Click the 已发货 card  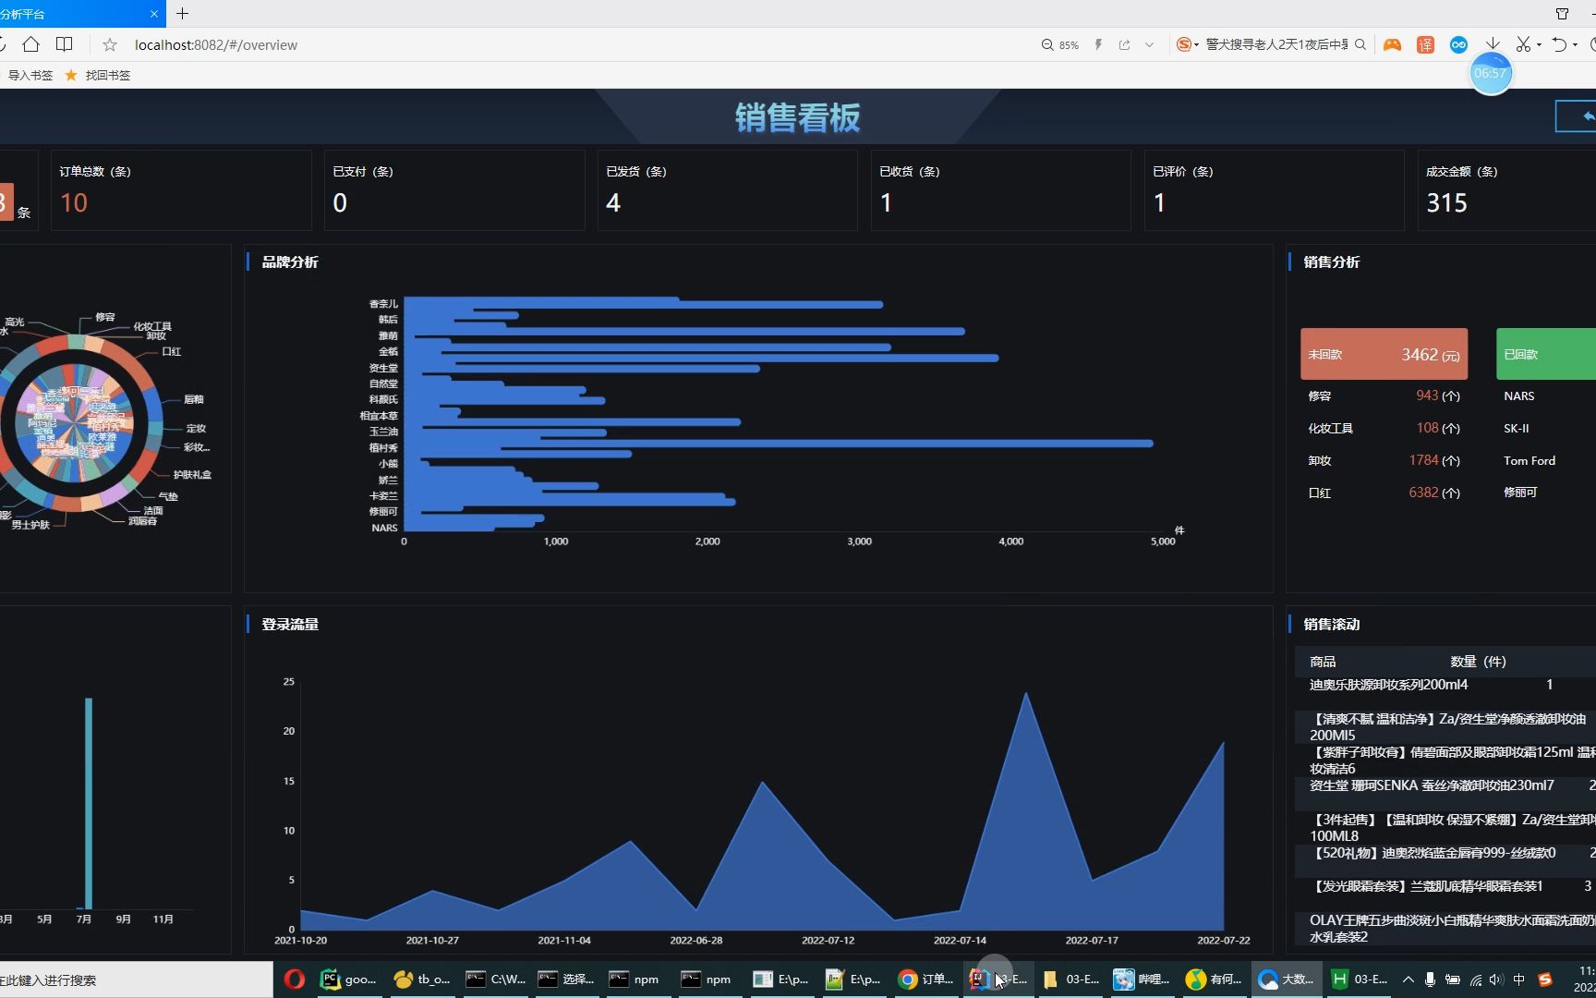728,190
